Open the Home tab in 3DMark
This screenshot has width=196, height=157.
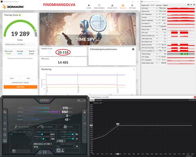[x=89, y=7]
